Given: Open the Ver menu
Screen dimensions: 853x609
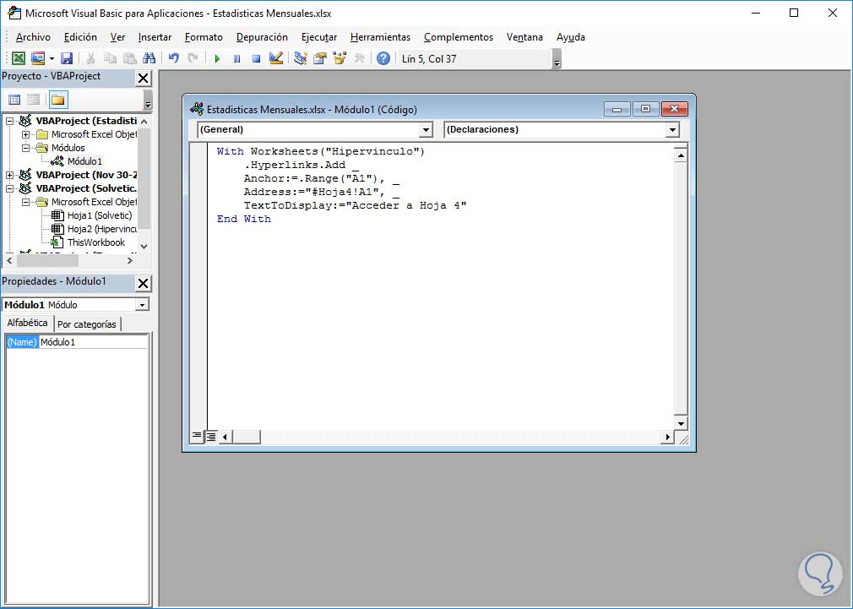Looking at the screenshot, I should coord(117,37).
